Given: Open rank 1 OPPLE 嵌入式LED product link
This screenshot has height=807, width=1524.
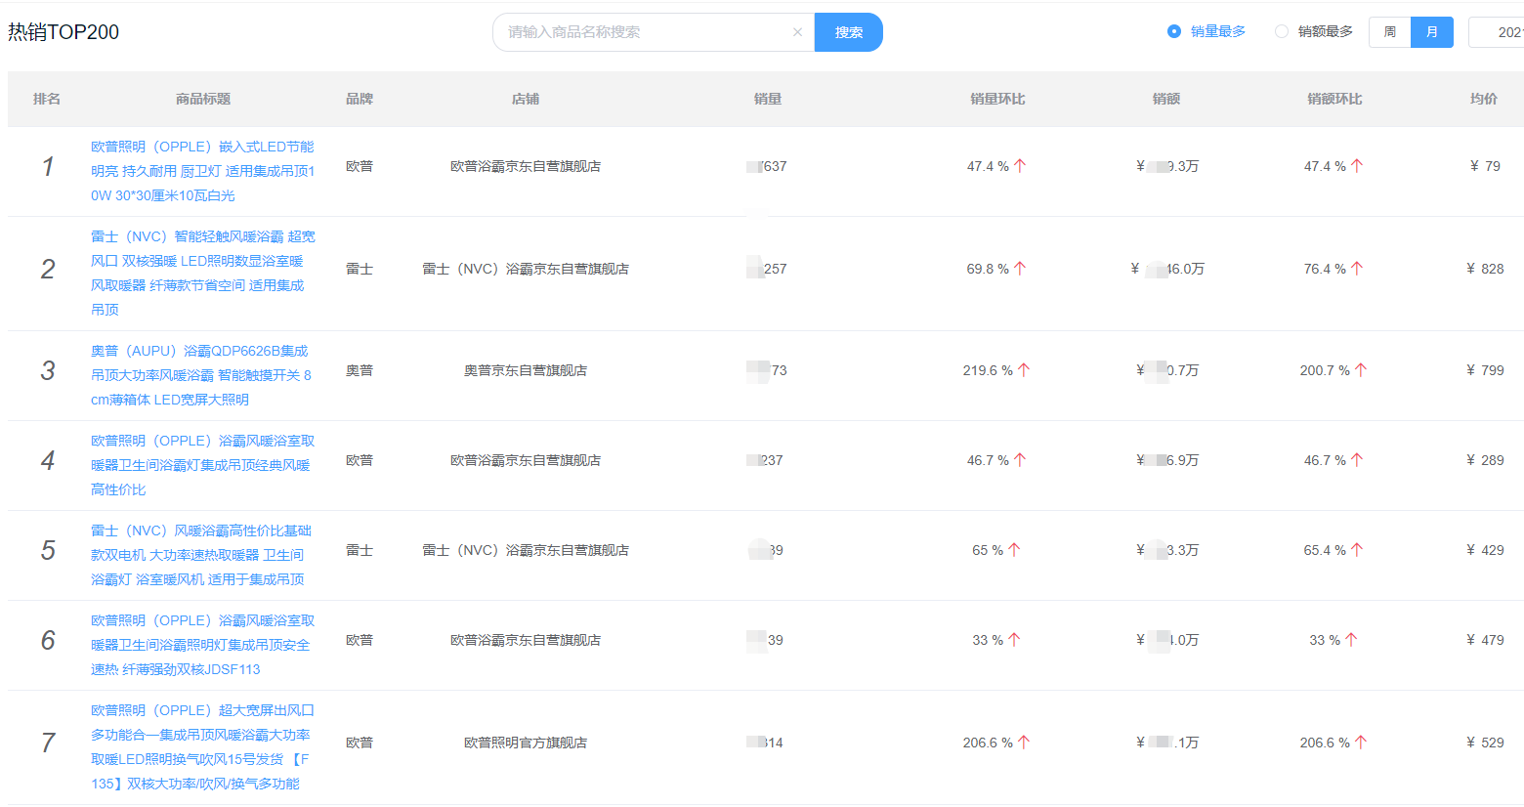Looking at the screenshot, I should click(202, 171).
